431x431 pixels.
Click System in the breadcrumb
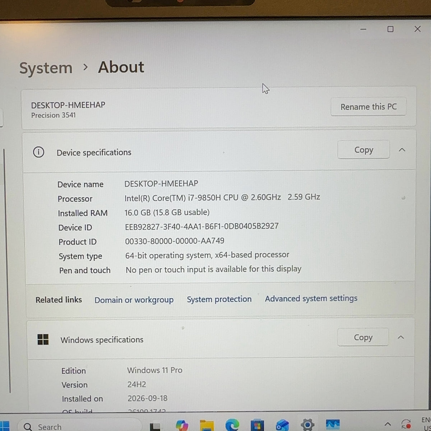pyautogui.click(x=46, y=68)
